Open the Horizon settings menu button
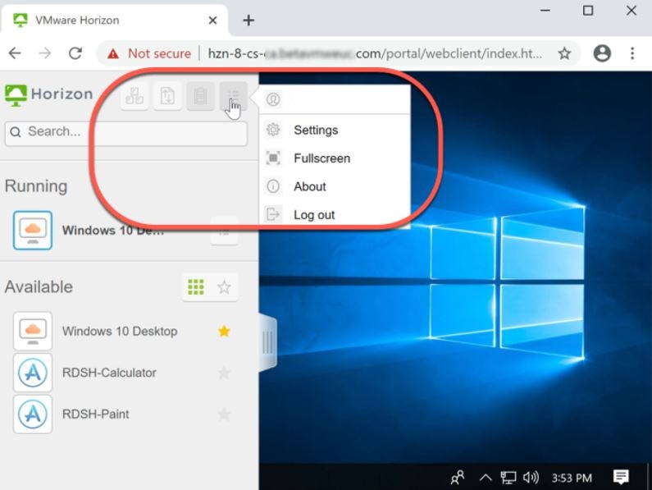Viewport: 652px width, 490px height. [x=233, y=97]
